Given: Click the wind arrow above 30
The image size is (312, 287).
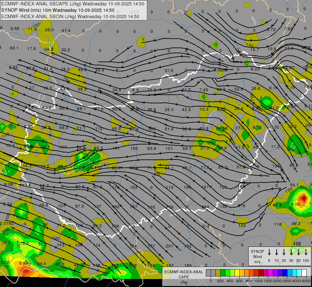Looking at the screenshot, I should point(291,252).
